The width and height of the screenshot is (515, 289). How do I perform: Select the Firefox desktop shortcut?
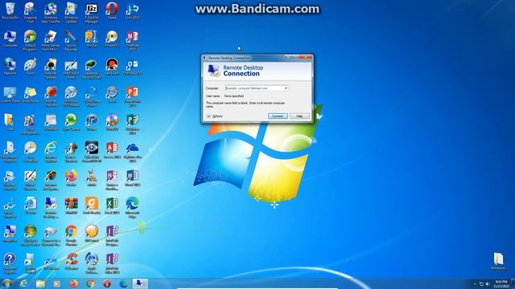tap(71, 178)
